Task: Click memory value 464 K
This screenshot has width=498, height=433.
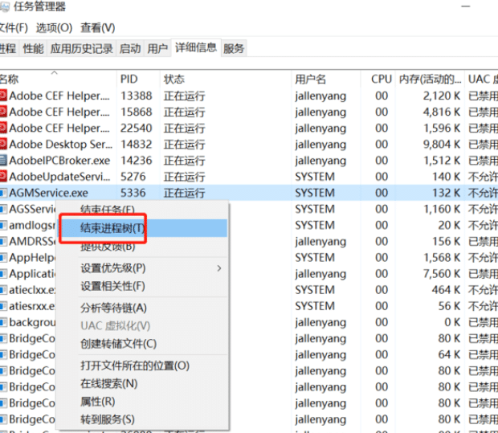Action: (446, 290)
